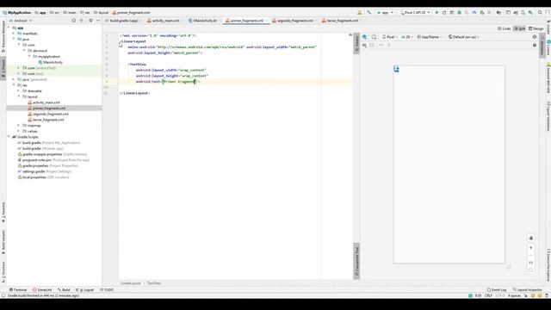Screen dimensions: 551x310
Task: Place cursor on the closing LinearLayout tag
Action: pyautogui.click(x=135, y=93)
